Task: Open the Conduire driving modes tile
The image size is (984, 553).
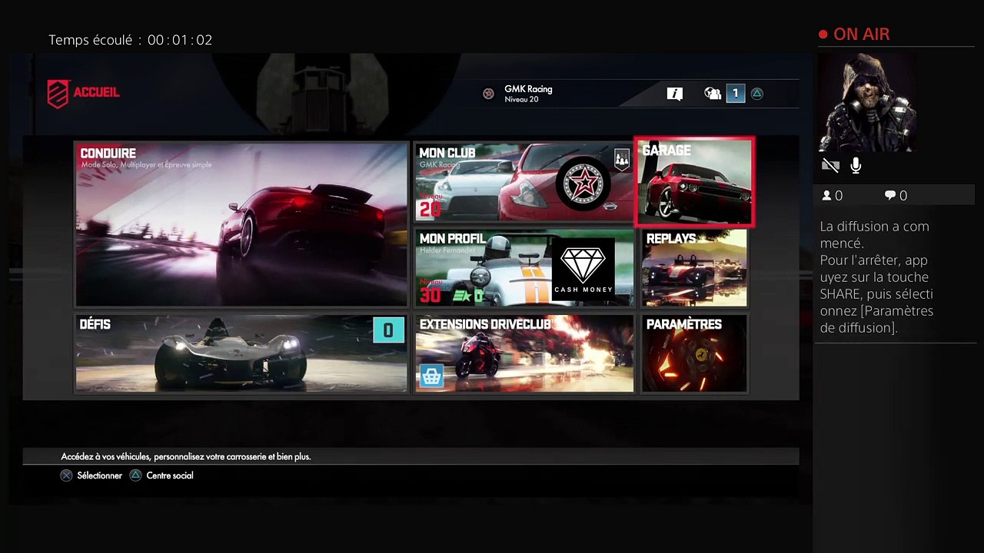Action: [241, 224]
